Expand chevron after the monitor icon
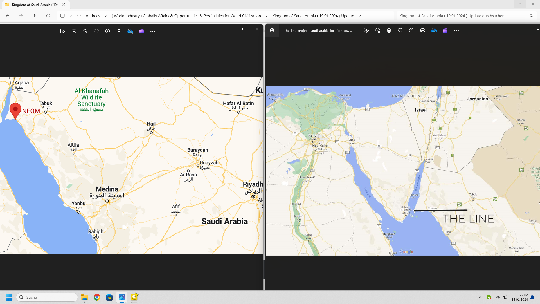Viewport: 540px width, 304px height. (71, 16)
